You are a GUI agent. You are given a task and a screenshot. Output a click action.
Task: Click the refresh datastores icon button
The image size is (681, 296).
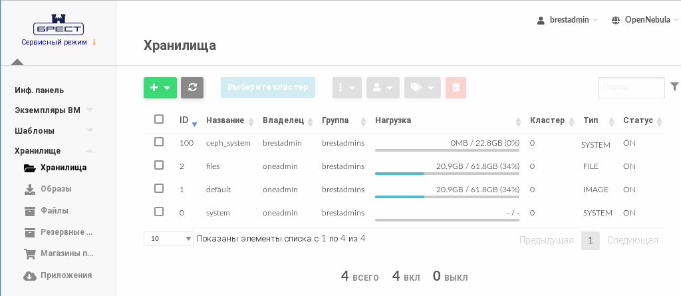pos(192,88)
